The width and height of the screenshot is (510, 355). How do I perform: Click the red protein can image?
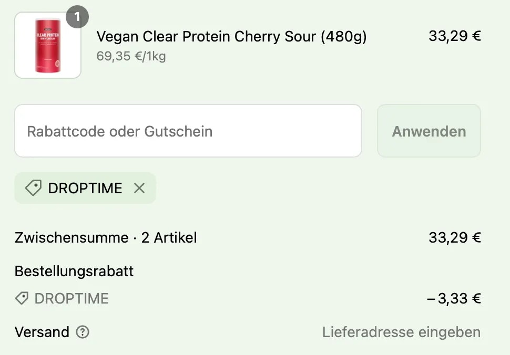coord(48,46)
